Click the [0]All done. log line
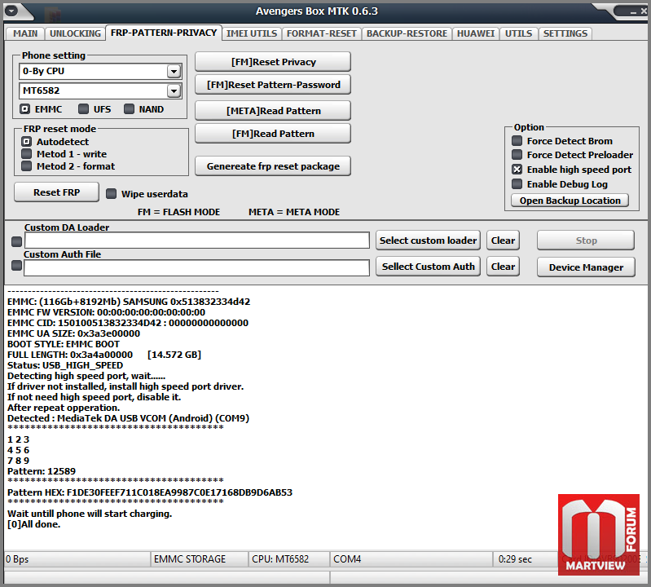The image size is (651, 587). coord(33,525)
